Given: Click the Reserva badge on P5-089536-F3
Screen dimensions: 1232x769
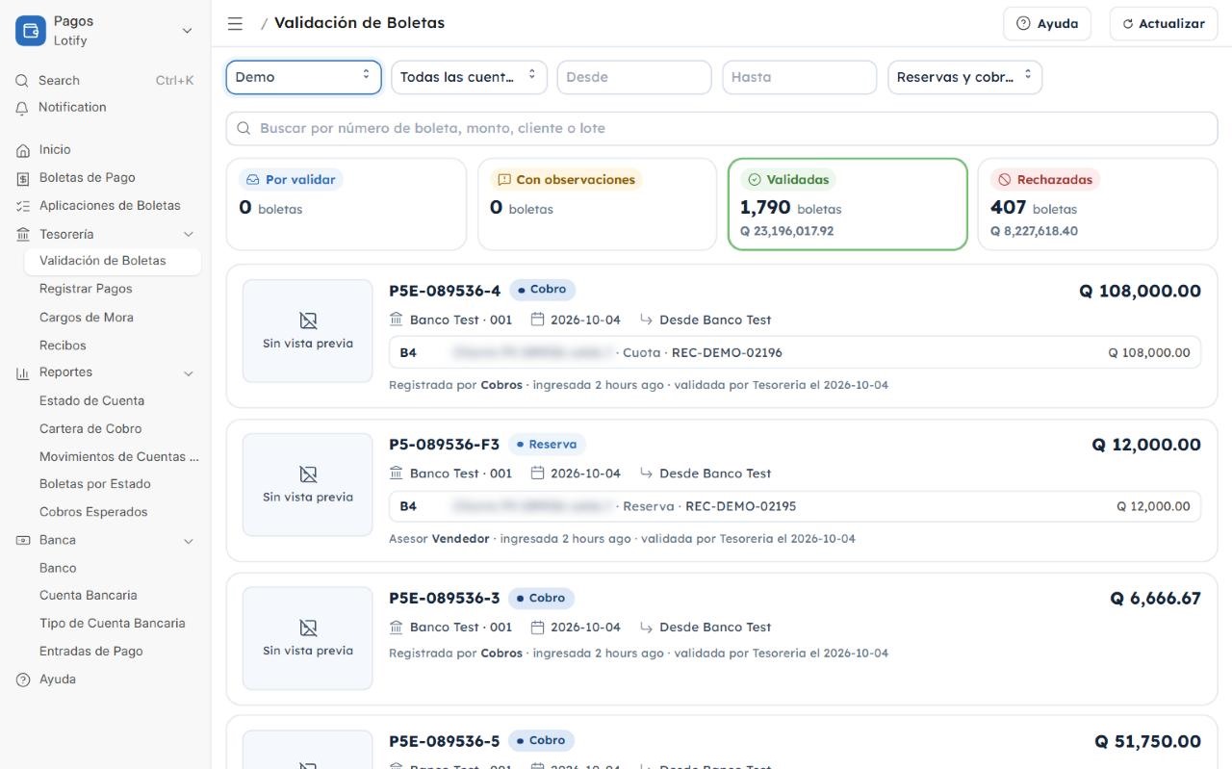Looking at the screenshot, I should click(547, 445).
